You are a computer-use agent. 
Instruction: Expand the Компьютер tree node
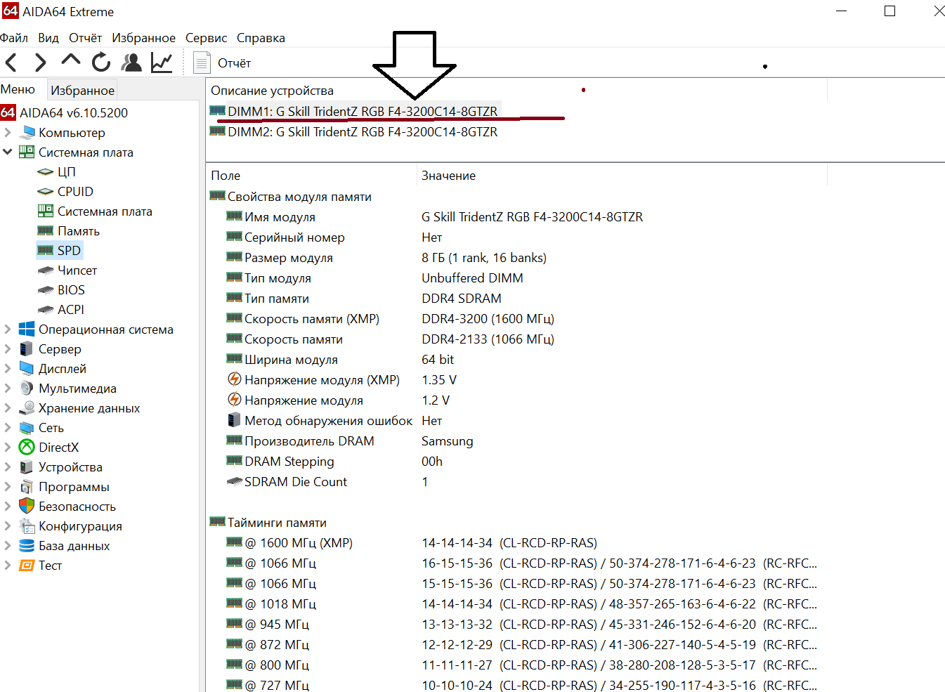(x=8, y=132)
